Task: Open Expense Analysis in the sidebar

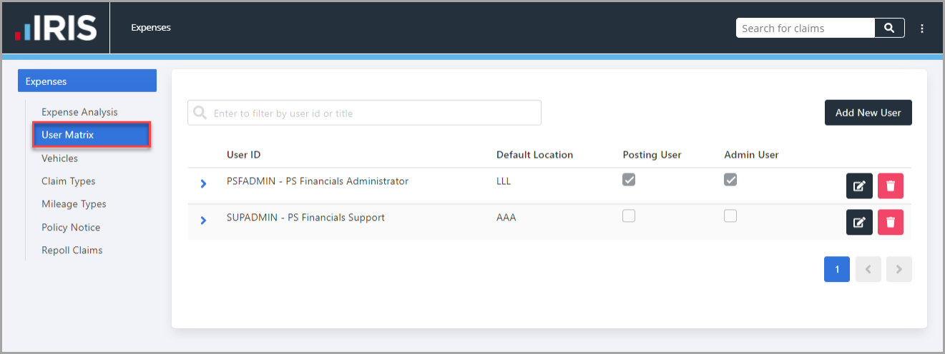Action: click(x=79, y=112)
